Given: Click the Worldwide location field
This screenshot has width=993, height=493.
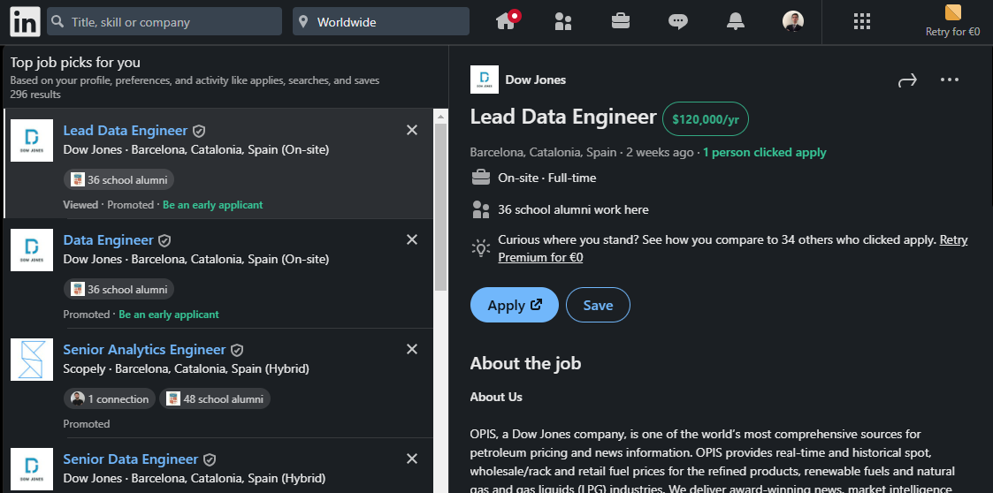Looking at the screenshot, I should 380,21.
